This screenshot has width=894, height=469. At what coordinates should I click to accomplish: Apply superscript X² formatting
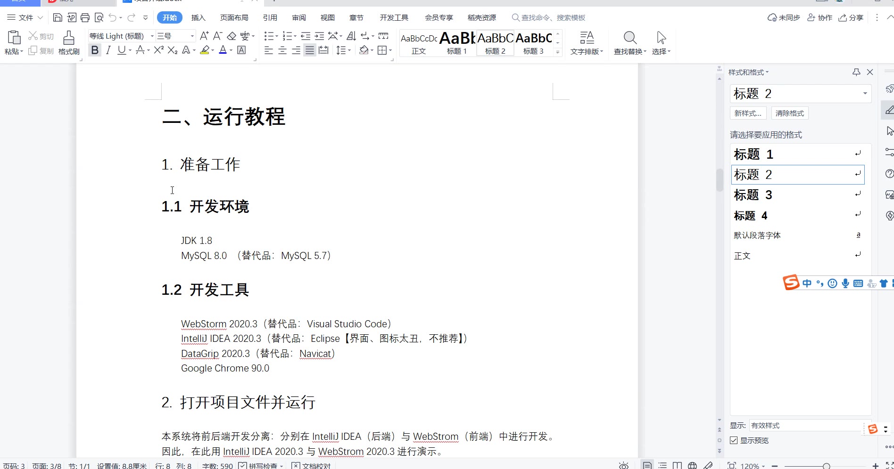159,50
